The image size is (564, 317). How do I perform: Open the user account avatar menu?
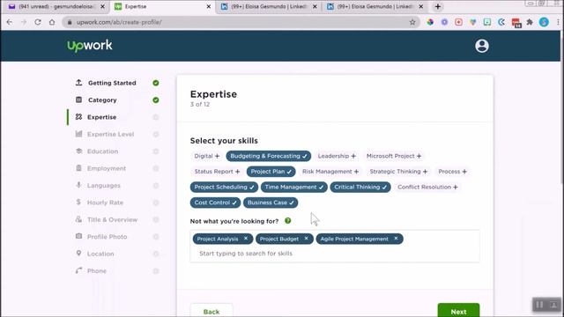(x=482, y=46)
